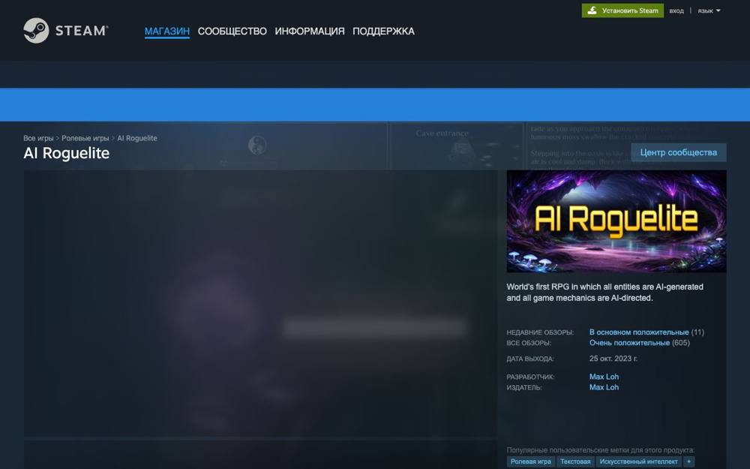Screen dimensions: 750x469
Task: Open the ИНФОРМАЦИЯ menu
Action: (x=310, y=31)
